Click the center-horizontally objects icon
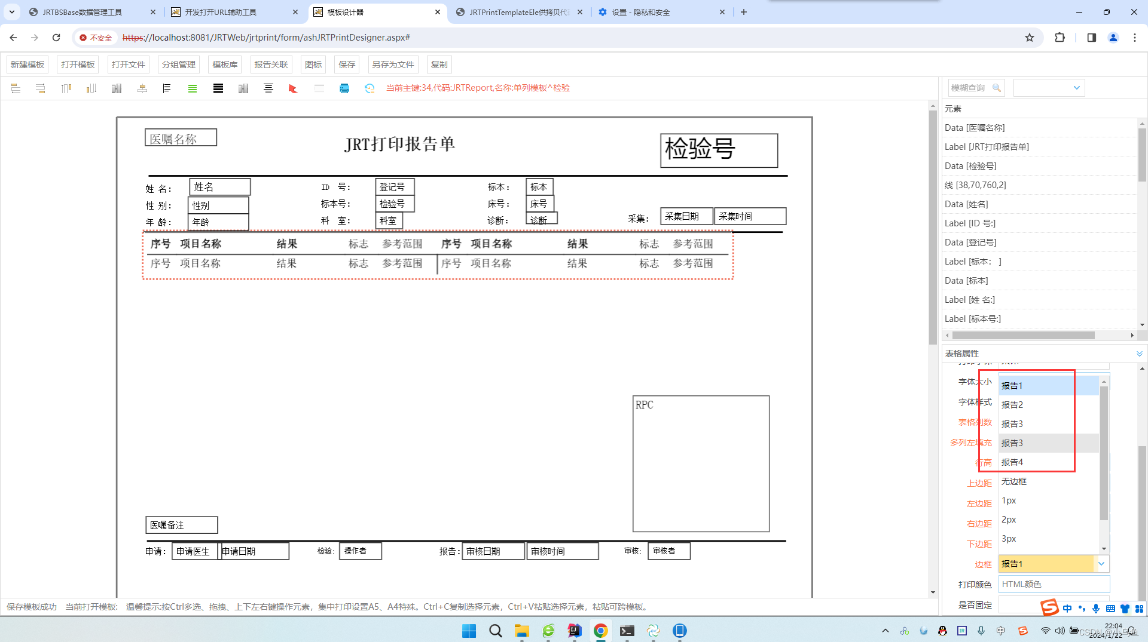The width and height of the screenshot is (1148, 642). click(142, 88)
